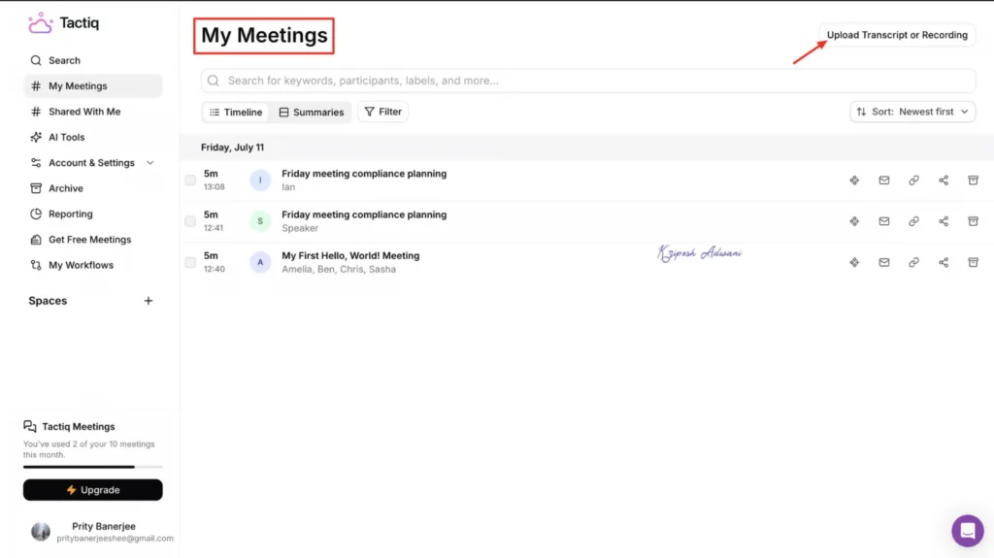Screen dimensions: 994x558
Task: Open the purple chat widget icon
Action: (x=967, y=531)
